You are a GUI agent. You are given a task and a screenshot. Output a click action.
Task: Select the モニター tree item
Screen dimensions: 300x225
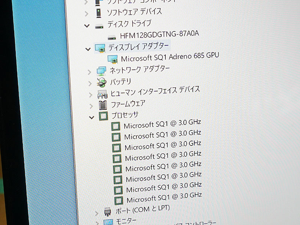coord(126,221)
